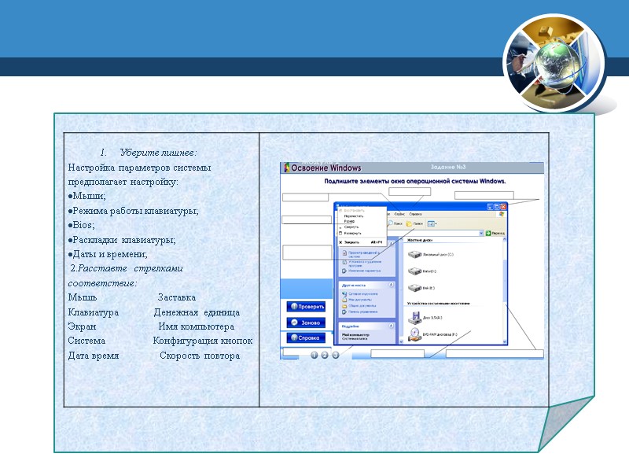Click the Устройства со съемными носителями heading
Image resolution: width=629 pixels, height=472 pixels.
tap(439, 303)
